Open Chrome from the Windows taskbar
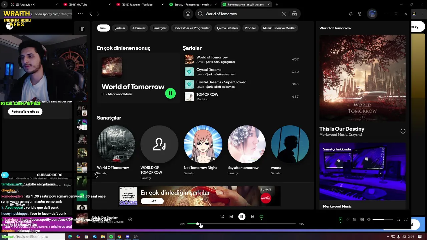The width and height of the screenshot is (427, 240). [x=119, y=237]
